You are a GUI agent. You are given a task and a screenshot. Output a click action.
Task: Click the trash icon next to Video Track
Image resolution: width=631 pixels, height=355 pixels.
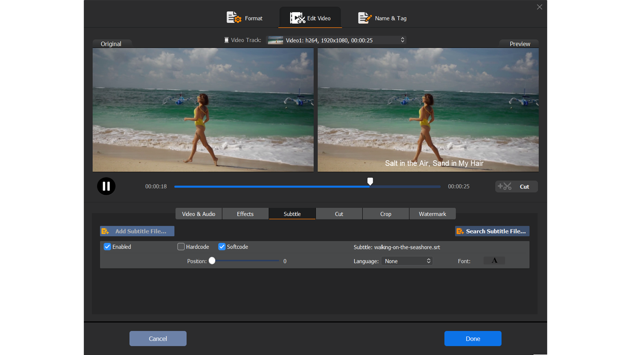[x=226, y=40]
